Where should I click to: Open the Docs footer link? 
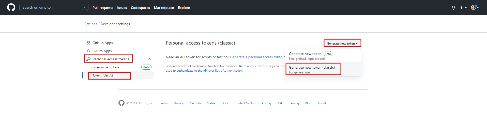click(x=225, y=103)
